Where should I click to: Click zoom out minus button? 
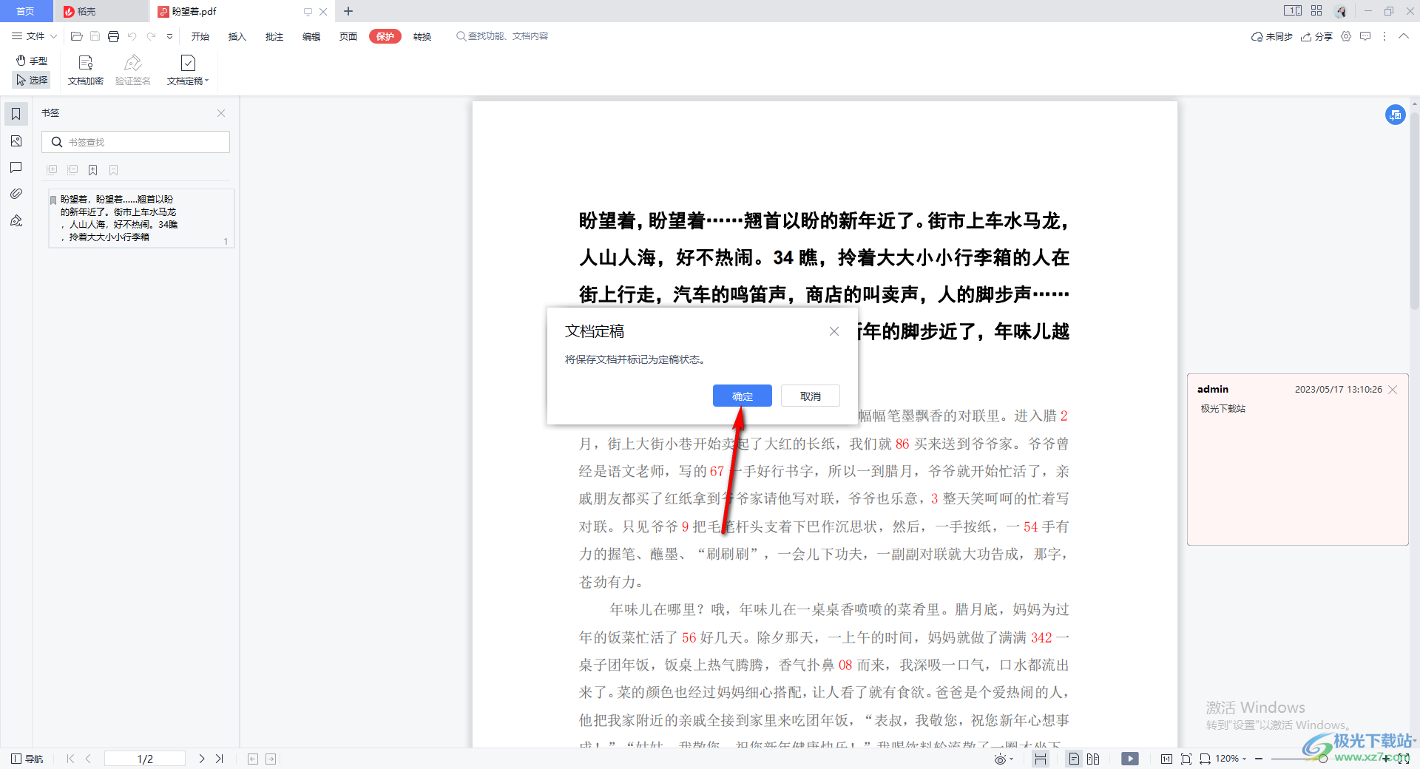tap(1259, 759)
